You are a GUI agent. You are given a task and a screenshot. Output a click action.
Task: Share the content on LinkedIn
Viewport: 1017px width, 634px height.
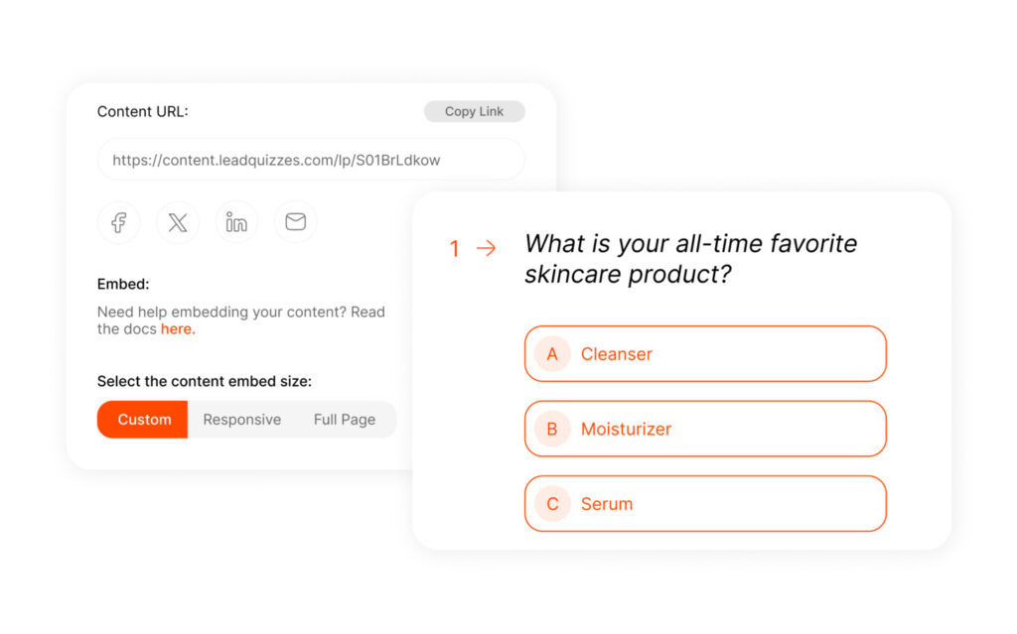235,222
